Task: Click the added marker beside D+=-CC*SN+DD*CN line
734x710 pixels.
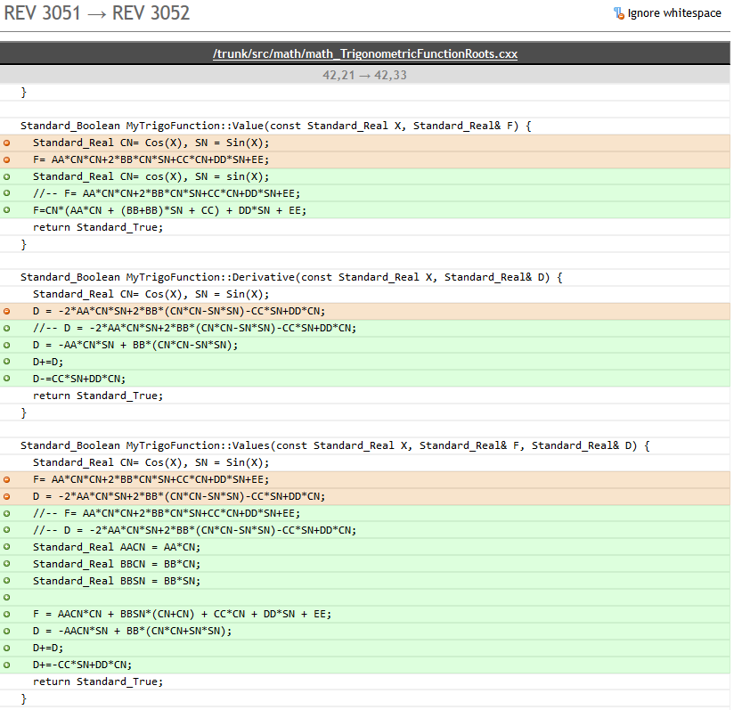Action: click(x=7, y=665)
